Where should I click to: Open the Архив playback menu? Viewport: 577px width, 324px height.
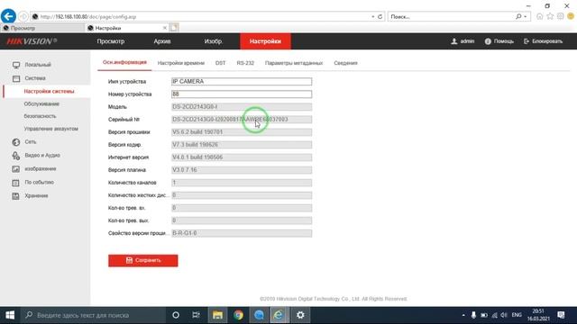pos(162,41)
